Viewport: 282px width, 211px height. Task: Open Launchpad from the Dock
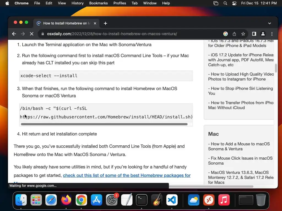36,200
